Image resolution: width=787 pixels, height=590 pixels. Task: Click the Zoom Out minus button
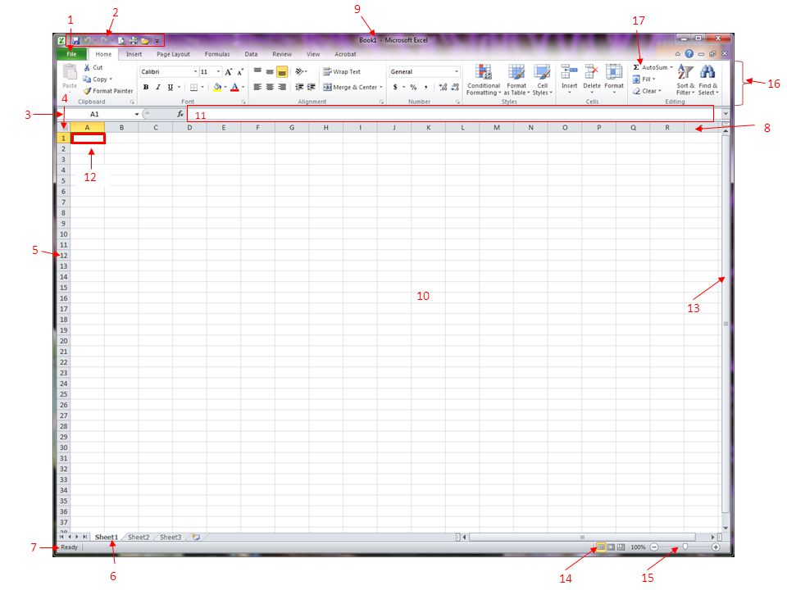click(654, 547)
